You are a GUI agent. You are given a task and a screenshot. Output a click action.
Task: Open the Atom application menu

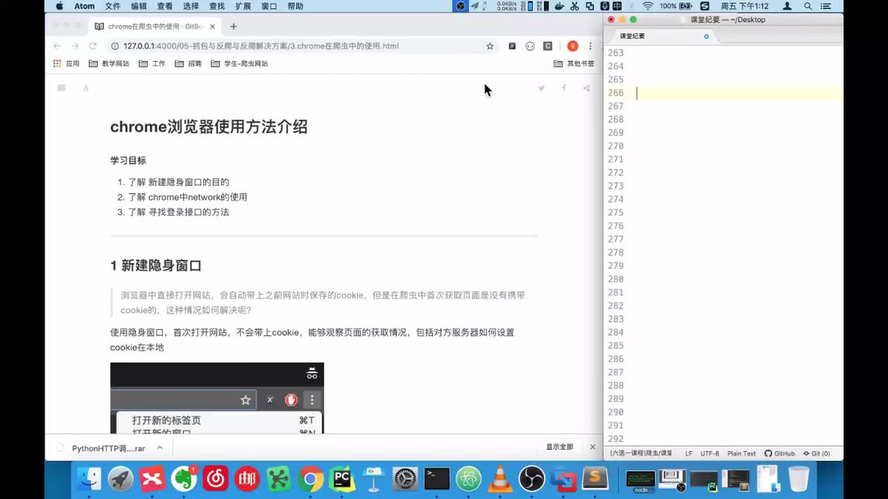click(85, 6)
